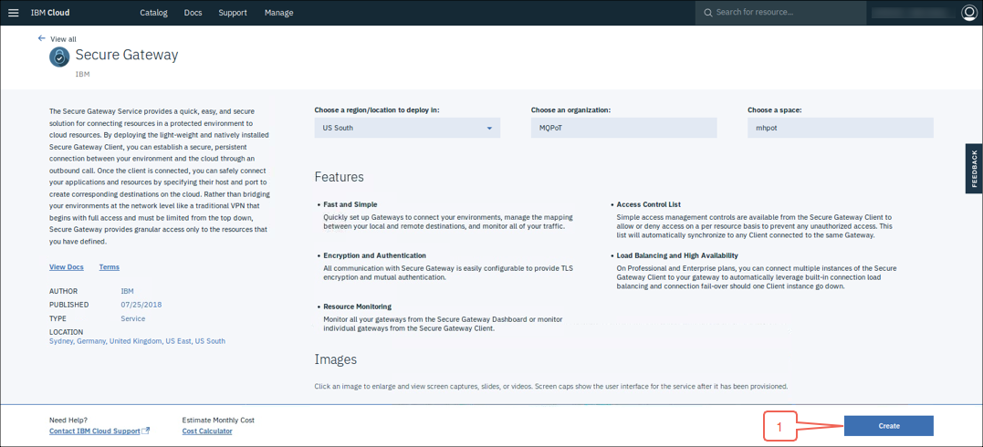This screenshot has width=983, height=447.
Task: Click the Features section heading
Action: point(340,177)
